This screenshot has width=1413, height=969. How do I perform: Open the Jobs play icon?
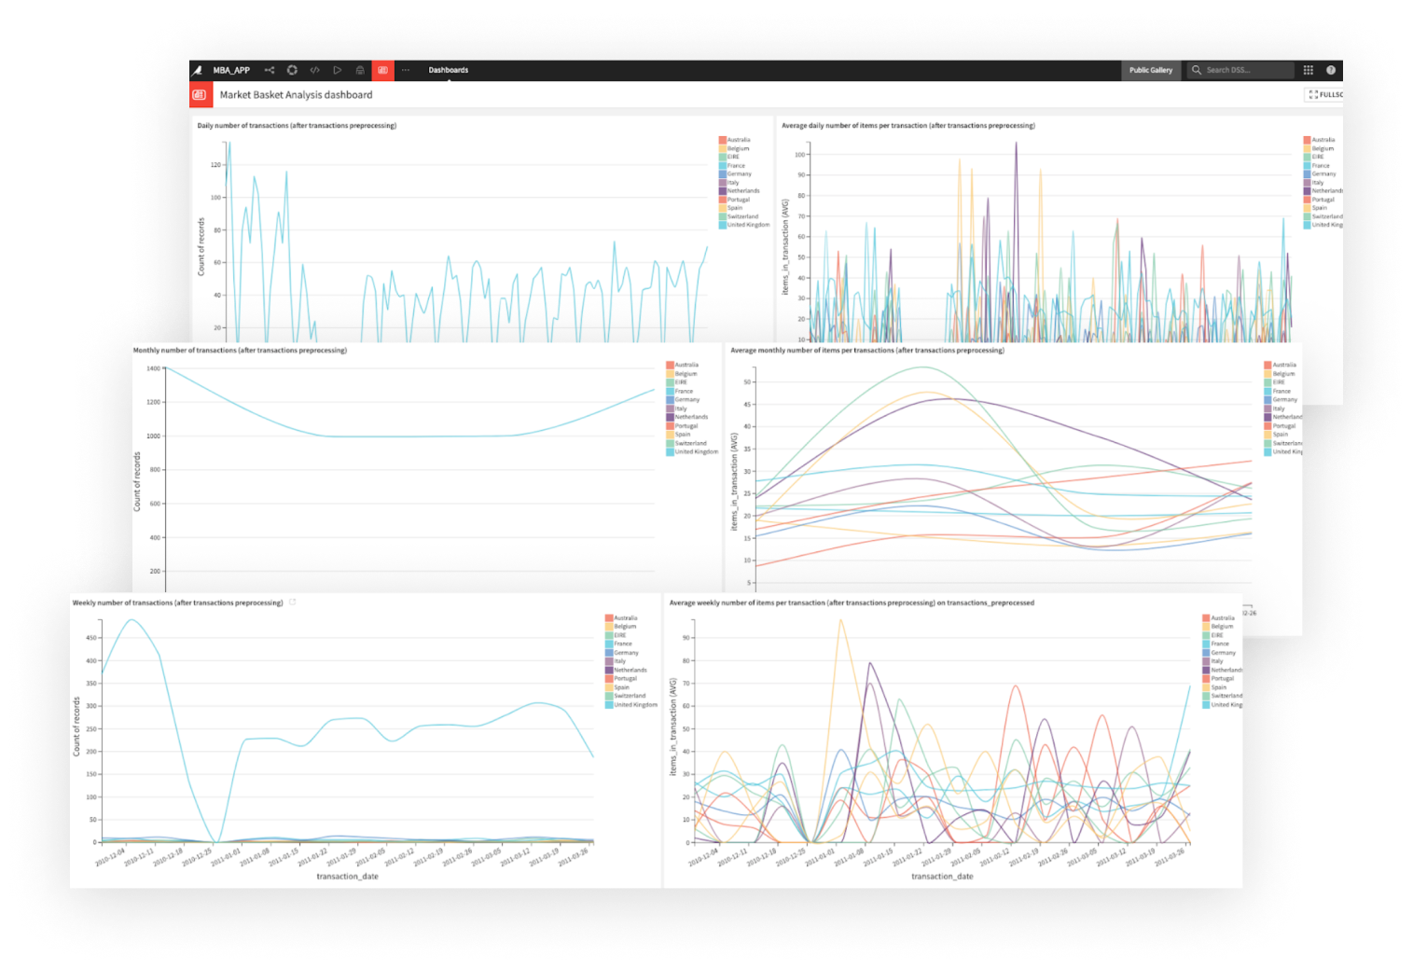pyautogui.click(x=338, y=70)
